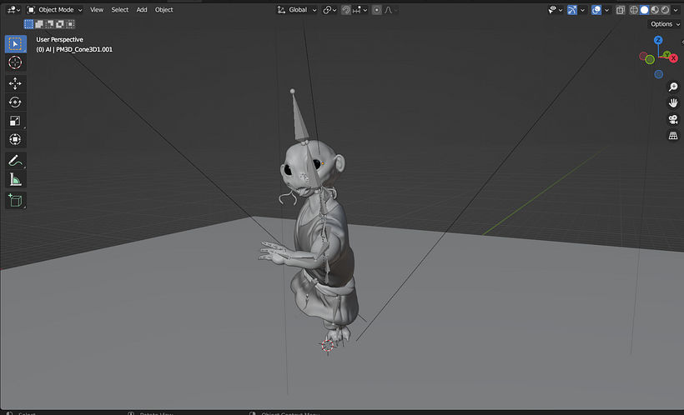Expand the shading options dropdown arrow
The height and width of the screenshot is (415, 684).
tap(677, 10)
